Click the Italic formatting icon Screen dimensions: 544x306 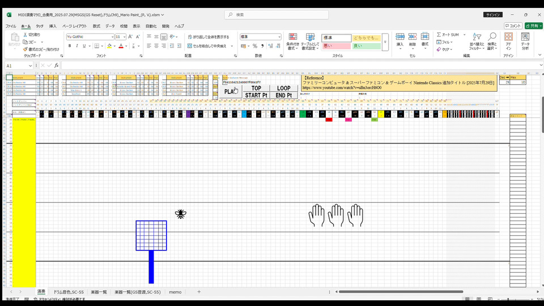tap(77, 46)
